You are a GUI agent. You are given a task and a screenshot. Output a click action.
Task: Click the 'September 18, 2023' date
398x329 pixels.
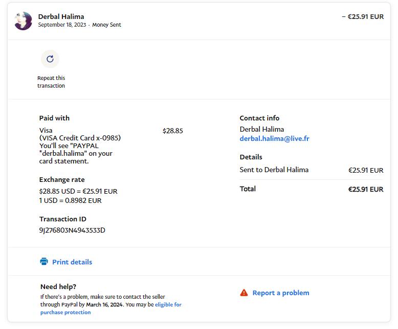point(62,25)
